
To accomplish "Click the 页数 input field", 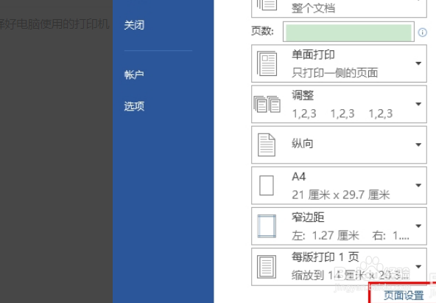I will 348,32.
